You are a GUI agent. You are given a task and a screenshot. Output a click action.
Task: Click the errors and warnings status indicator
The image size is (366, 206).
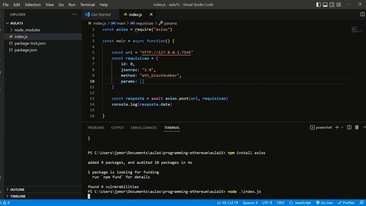[x=5, y=203]
